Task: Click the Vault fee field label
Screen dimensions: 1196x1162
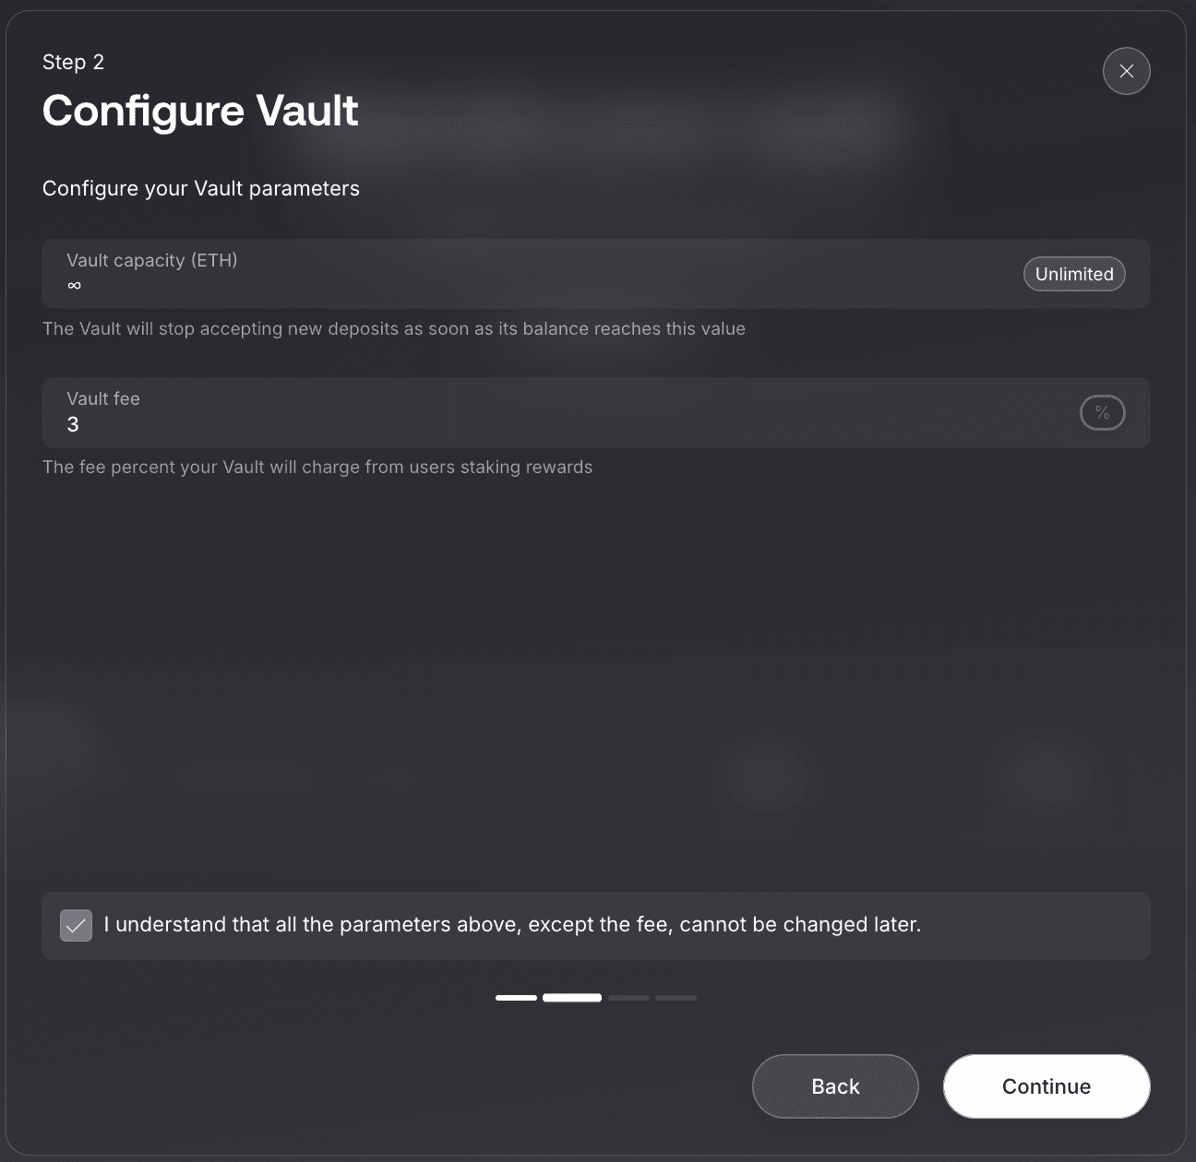Action: pos(103,398)
